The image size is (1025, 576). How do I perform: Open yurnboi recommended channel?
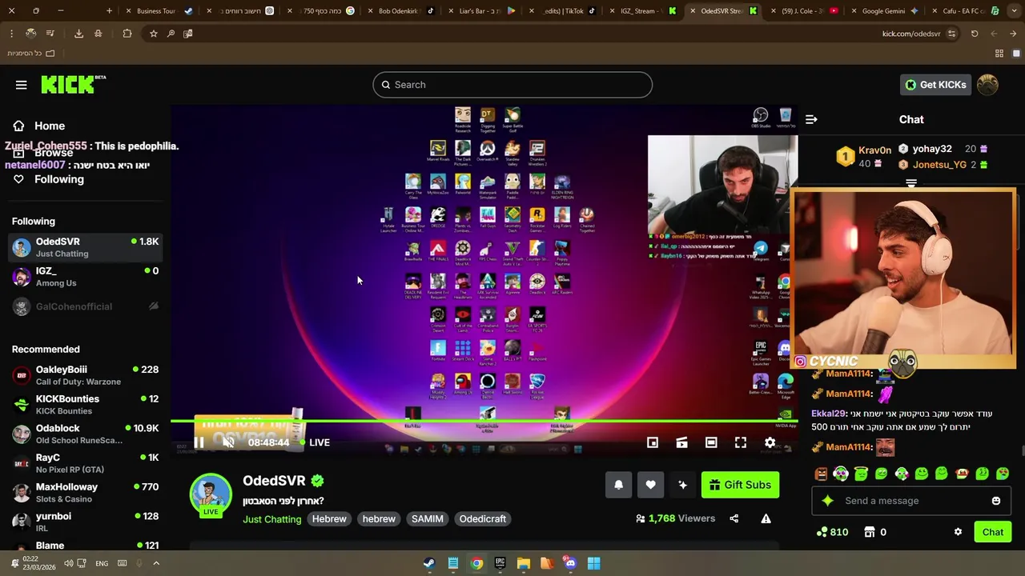click(86, 522)
